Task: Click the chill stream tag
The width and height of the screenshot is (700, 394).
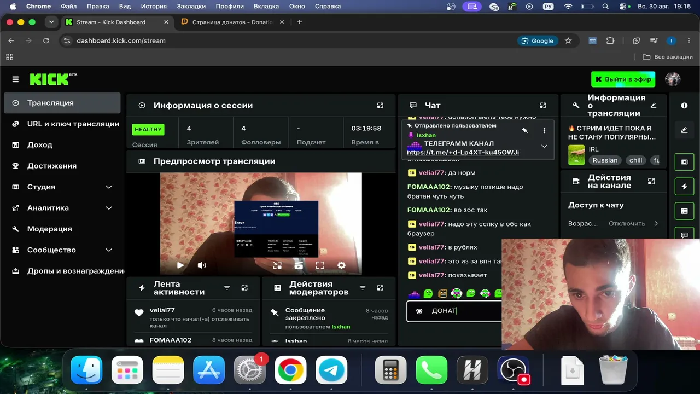Action: 635,160
